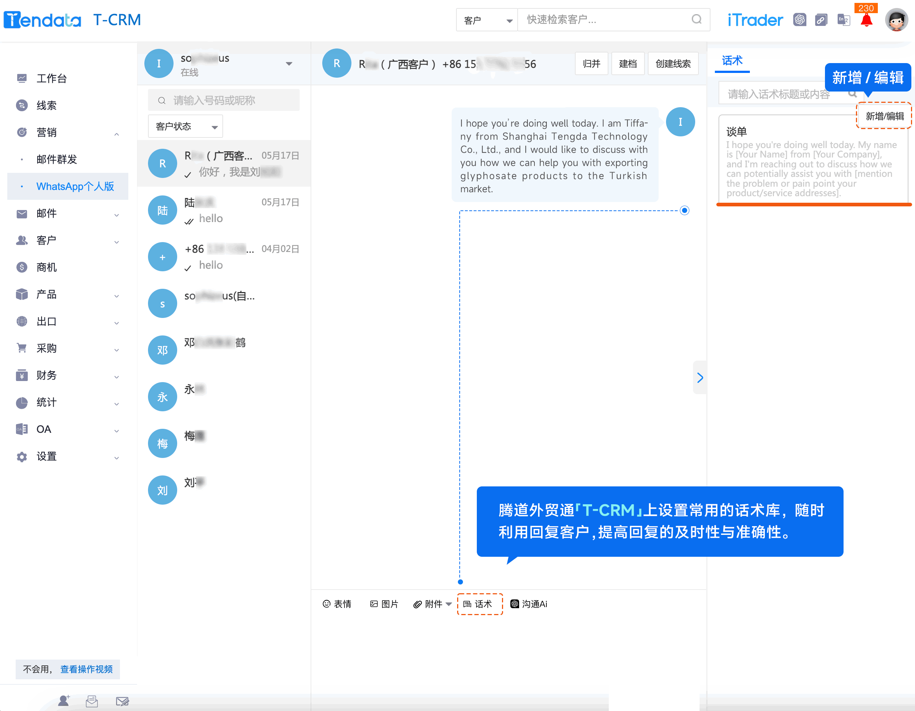Open the 客户状态 filter dropdown
This screenshot has width=915, height=711.
[x=185, y=127]
